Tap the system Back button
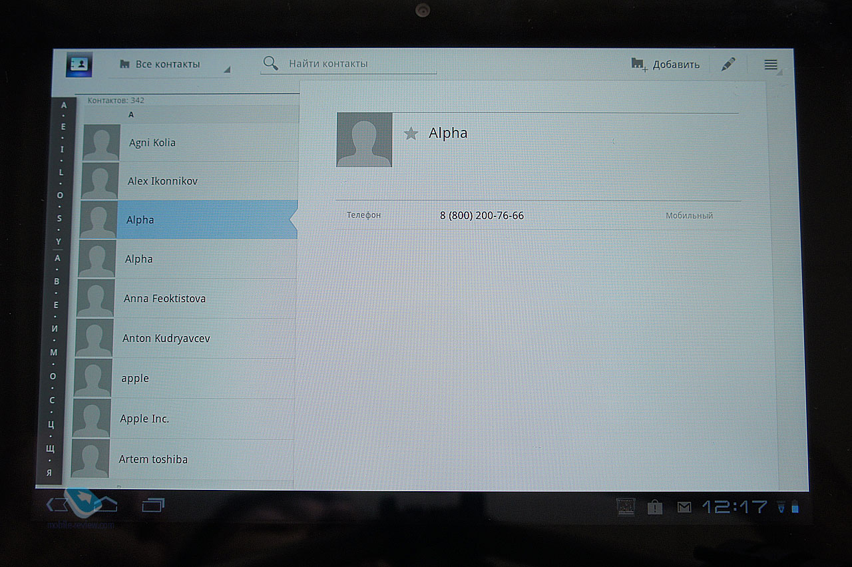 pos(59,504)
